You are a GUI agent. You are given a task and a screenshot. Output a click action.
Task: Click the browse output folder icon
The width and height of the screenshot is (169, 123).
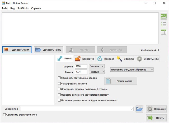(x=139, y=109)
